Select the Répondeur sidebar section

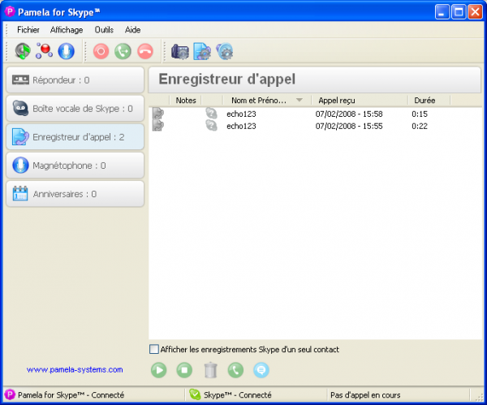(x=75, y=80)
